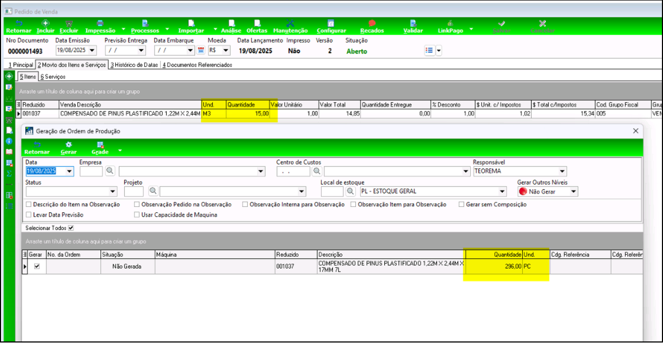Click the 296,00 quantity cell

494,266
